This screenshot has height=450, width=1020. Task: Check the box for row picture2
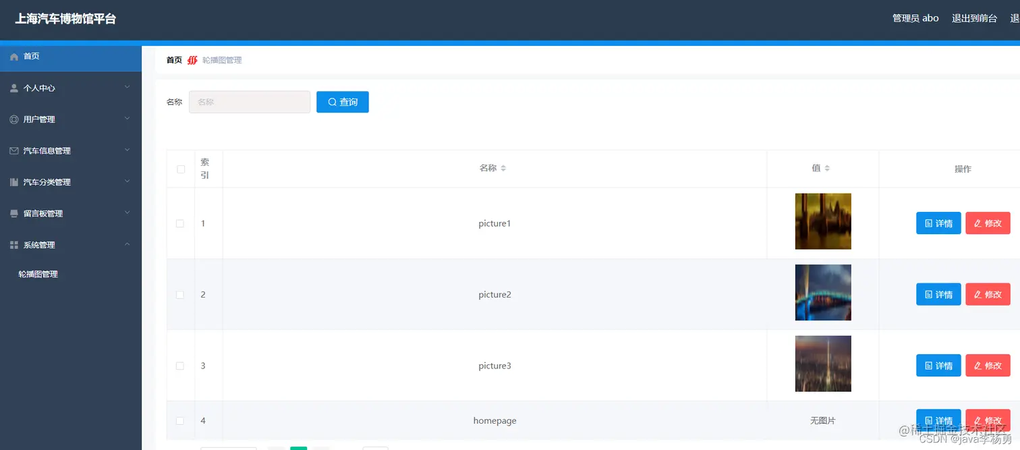tap(180, 295)
